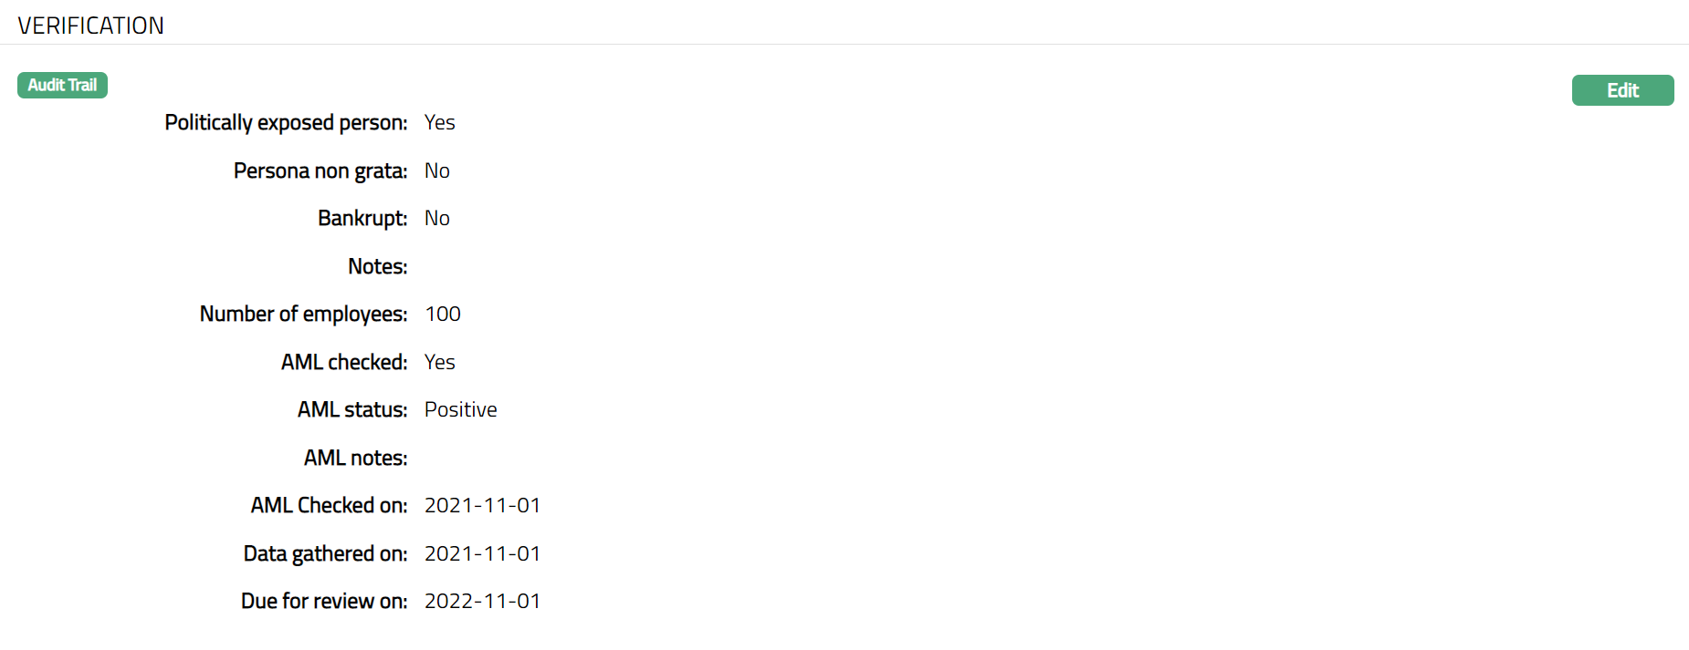This screenshot has width=1689, height=650.
Task: Select the Number of employees label
Action: 303,314
